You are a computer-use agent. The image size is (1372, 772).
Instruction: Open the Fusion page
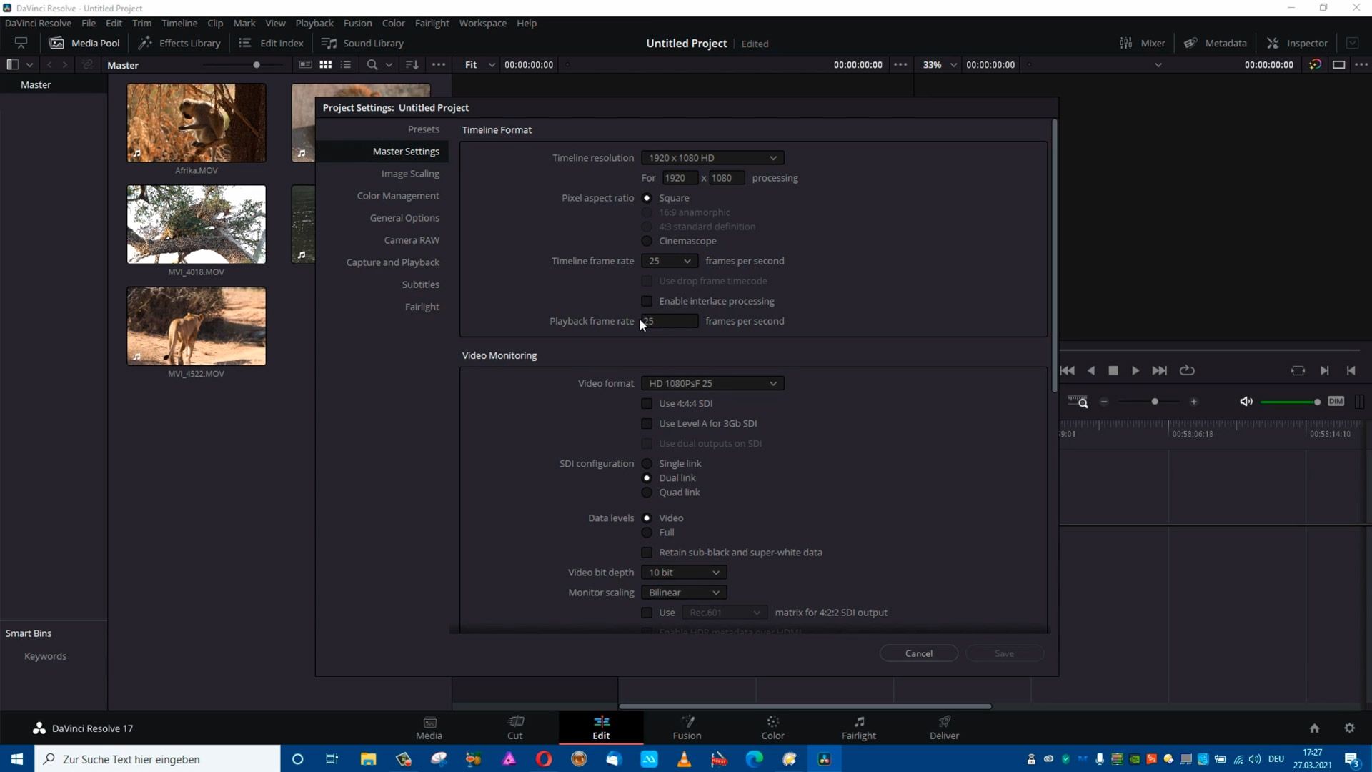point(687,728)
